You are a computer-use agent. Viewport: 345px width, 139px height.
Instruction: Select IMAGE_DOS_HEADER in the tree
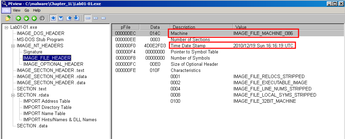(x=41, y=33)
